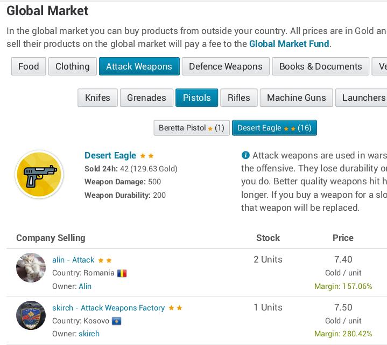387x345 pixels.
Task: Click Margin: 280.42% text
Action: pos(343,334)
